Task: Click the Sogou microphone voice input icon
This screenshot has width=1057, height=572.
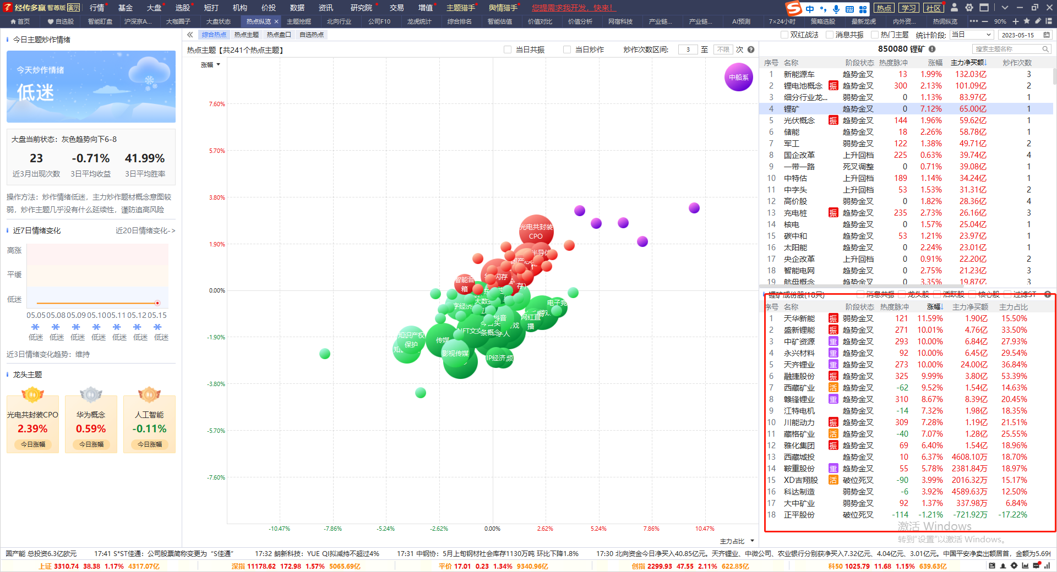Action: coord(836,9)
